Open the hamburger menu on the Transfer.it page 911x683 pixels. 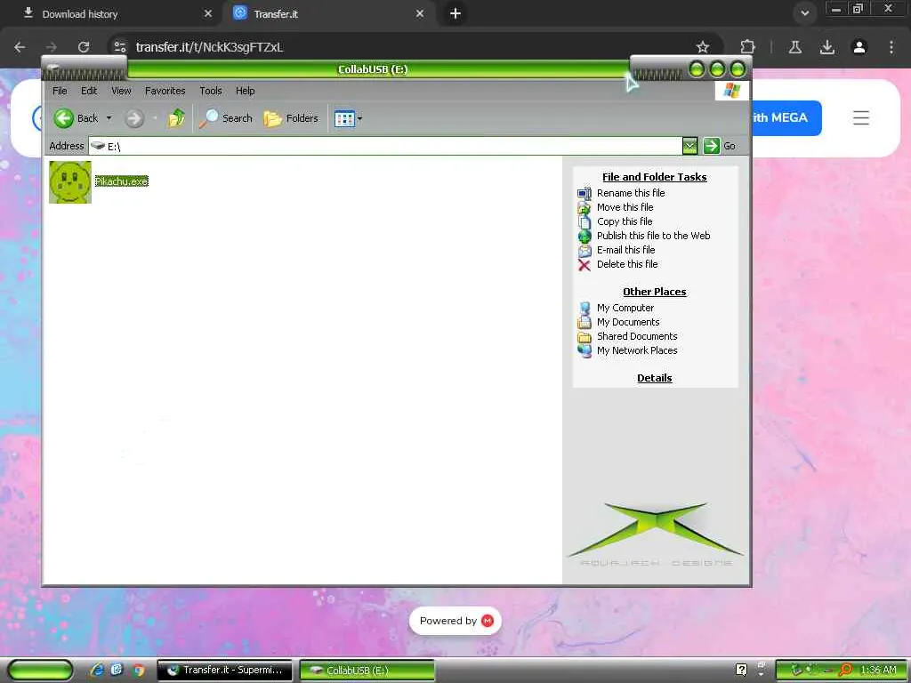pyautogui.click(x=861, y=118)
